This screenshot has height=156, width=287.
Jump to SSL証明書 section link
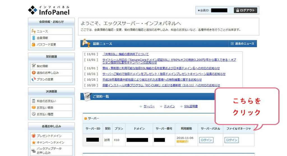click(191, 106)
